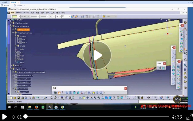Select the Cut scissors icon
Screen dimensions: 193x121
pos(26,98)
